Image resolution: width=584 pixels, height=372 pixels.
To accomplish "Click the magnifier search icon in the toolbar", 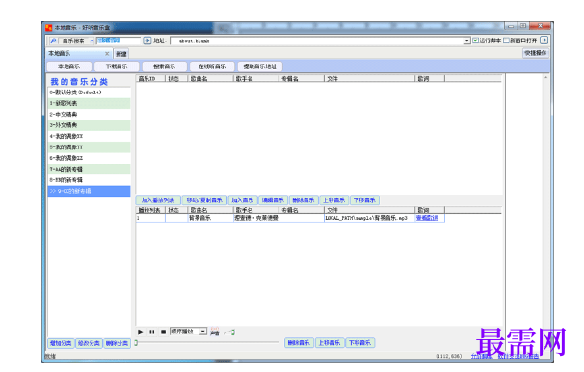I will click(x=53, y=40).
